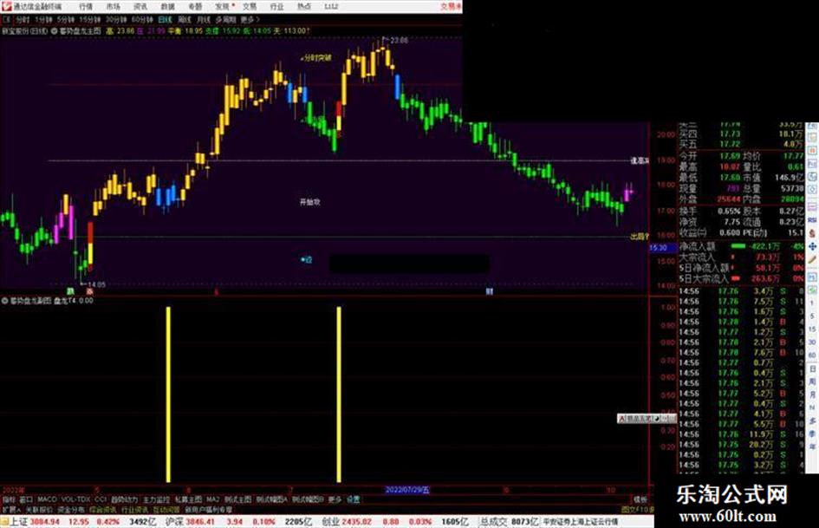The width and height of the screenshot is (819, 528).
Task: Open the 市场 menu
Action: click(x=113, y=7)
